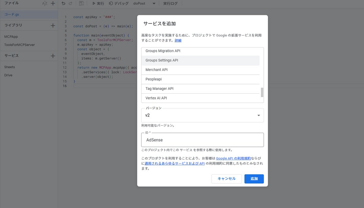Add a new file via the ファイル plus icon
The image size is (364, 208).
coord(53,3)
